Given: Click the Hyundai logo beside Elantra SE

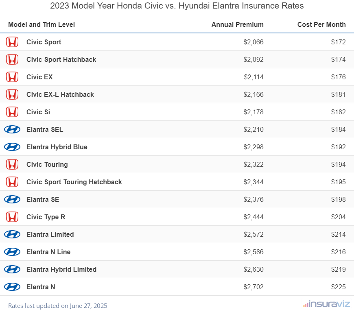Looking at the screenshot, I should click(x=12, y=200).
